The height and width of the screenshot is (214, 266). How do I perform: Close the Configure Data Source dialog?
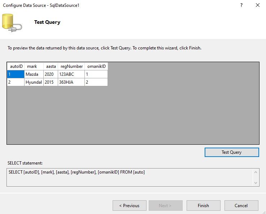click(258, 5)
